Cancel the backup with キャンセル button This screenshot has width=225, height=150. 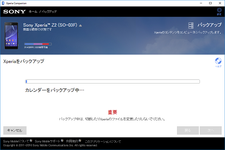pos(15,130)
